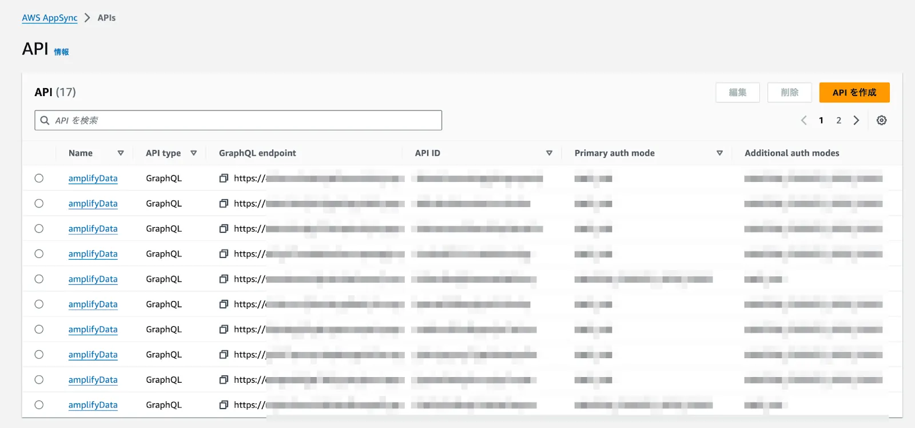
Task: Open the AWS AppSync breadcrumb link
Action: (50, 18)
